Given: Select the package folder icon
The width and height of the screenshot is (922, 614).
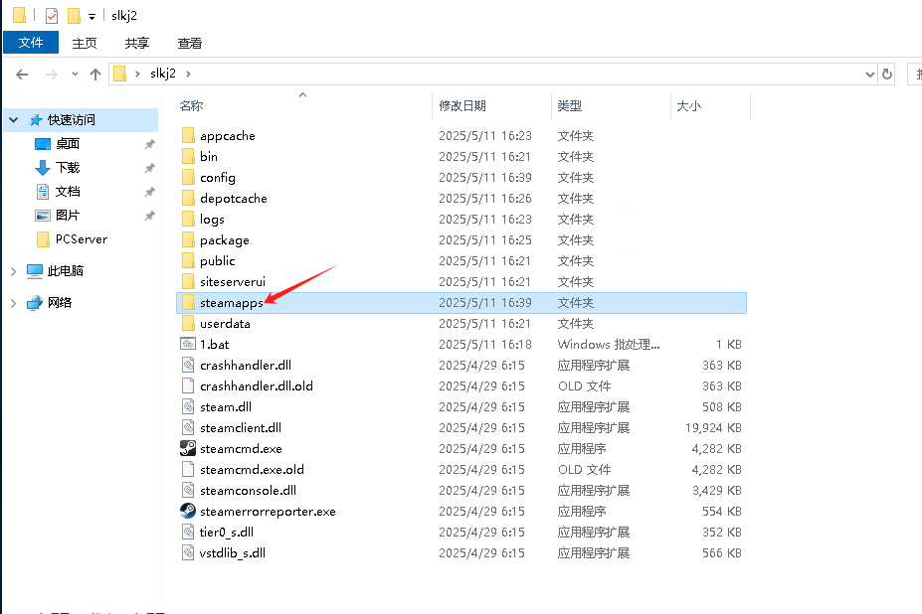Looking at the screenshot, I should coord(188,239).
